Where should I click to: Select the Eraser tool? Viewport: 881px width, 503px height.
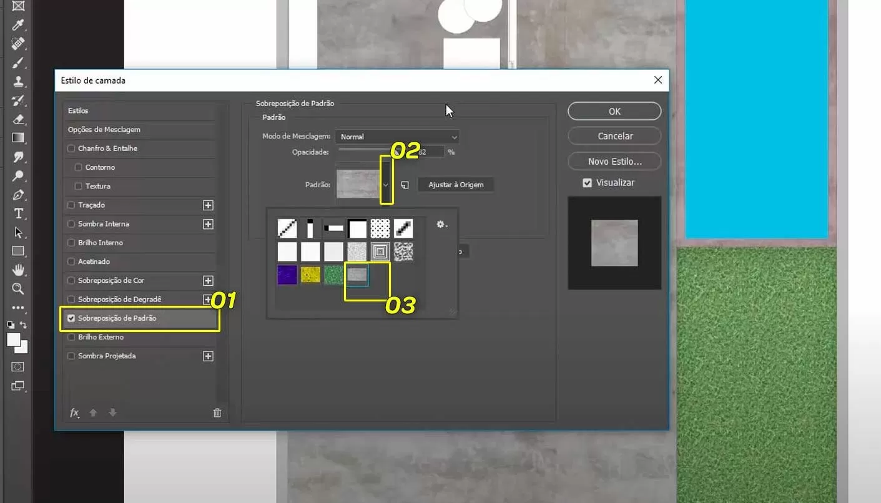point(18,119)
